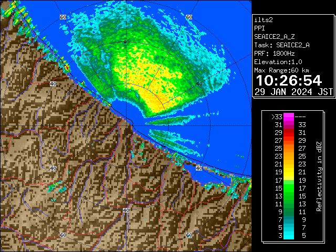Click the 'SEAICE2_A_Z' product name
The height and width of the screenshot is (252, 336).
274,37
